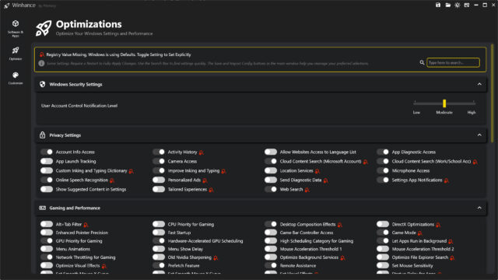Click the red registry icon next to Activity History
This screenshot has height=280, width=498.
tap(201, 152)
